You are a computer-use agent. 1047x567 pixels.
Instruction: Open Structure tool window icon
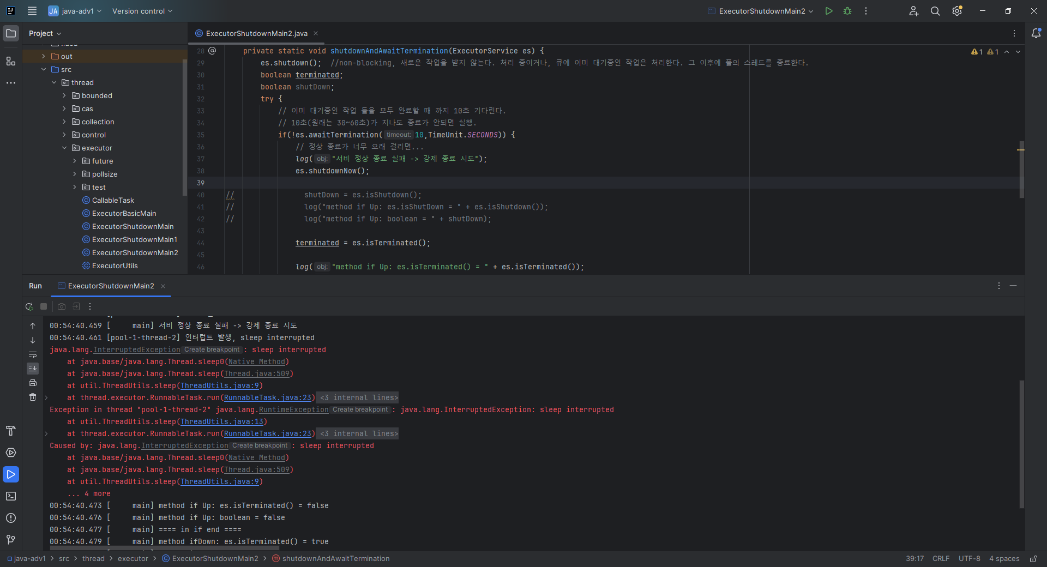[11, 61]
